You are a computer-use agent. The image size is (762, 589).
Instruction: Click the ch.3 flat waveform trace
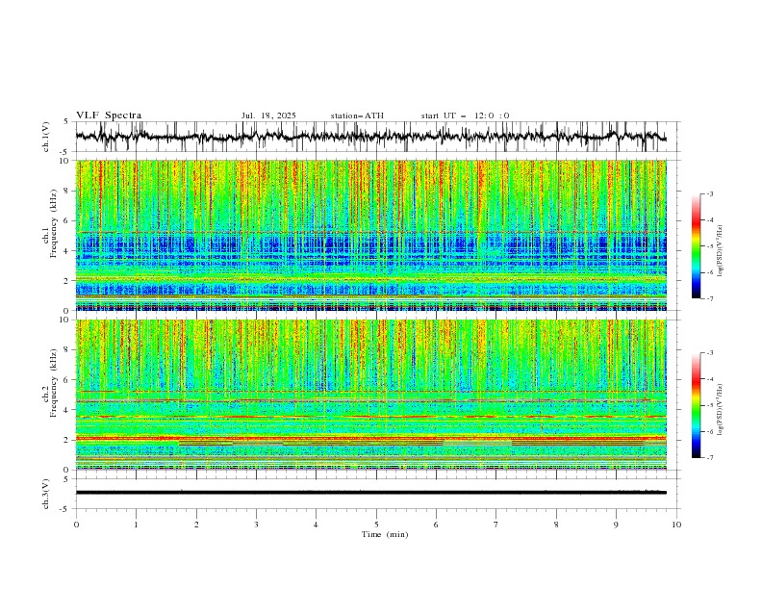point(370,493)
